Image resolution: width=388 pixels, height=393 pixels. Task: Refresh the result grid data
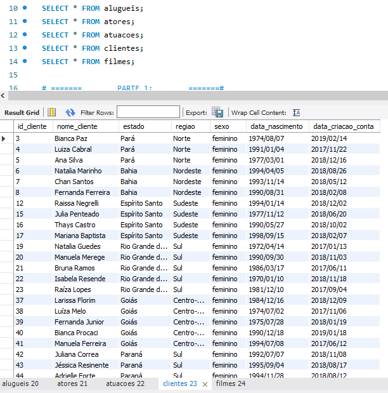tap(70, 112)
